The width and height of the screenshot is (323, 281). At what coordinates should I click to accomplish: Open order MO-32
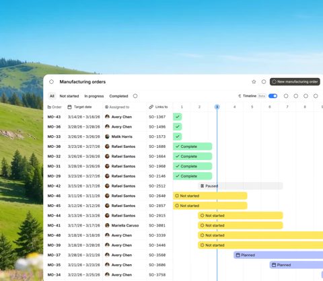54,156
